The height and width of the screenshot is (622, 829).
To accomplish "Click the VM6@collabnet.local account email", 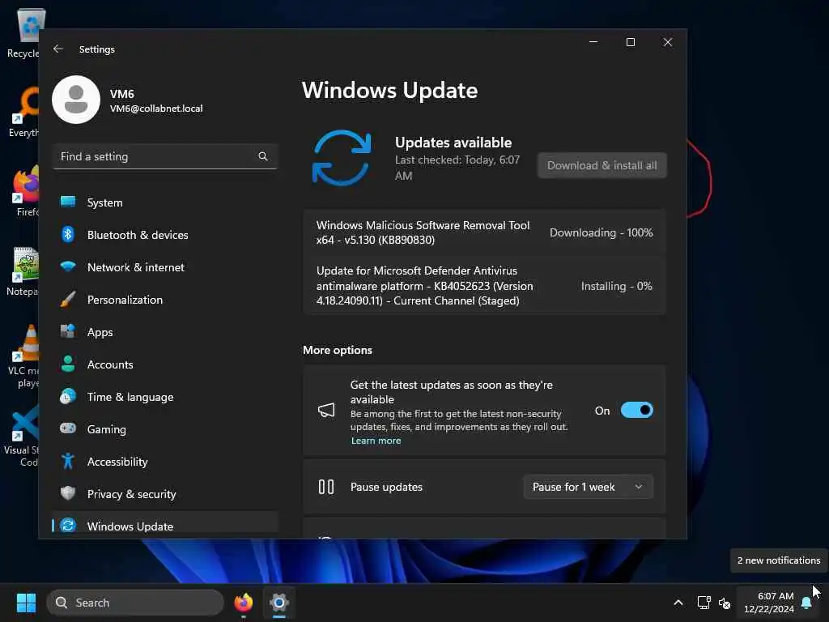I will tap(156, 109).
